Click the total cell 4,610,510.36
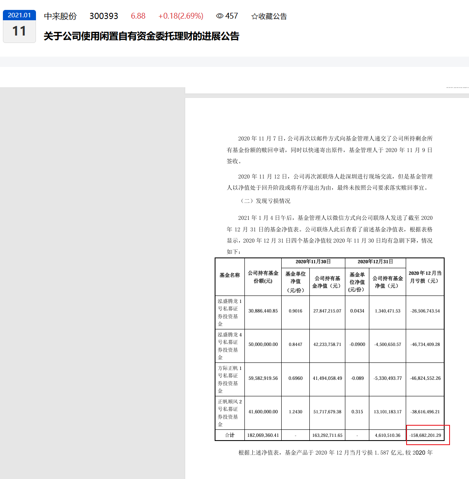This screenshot has height=479, width=469. pos(388,435)
